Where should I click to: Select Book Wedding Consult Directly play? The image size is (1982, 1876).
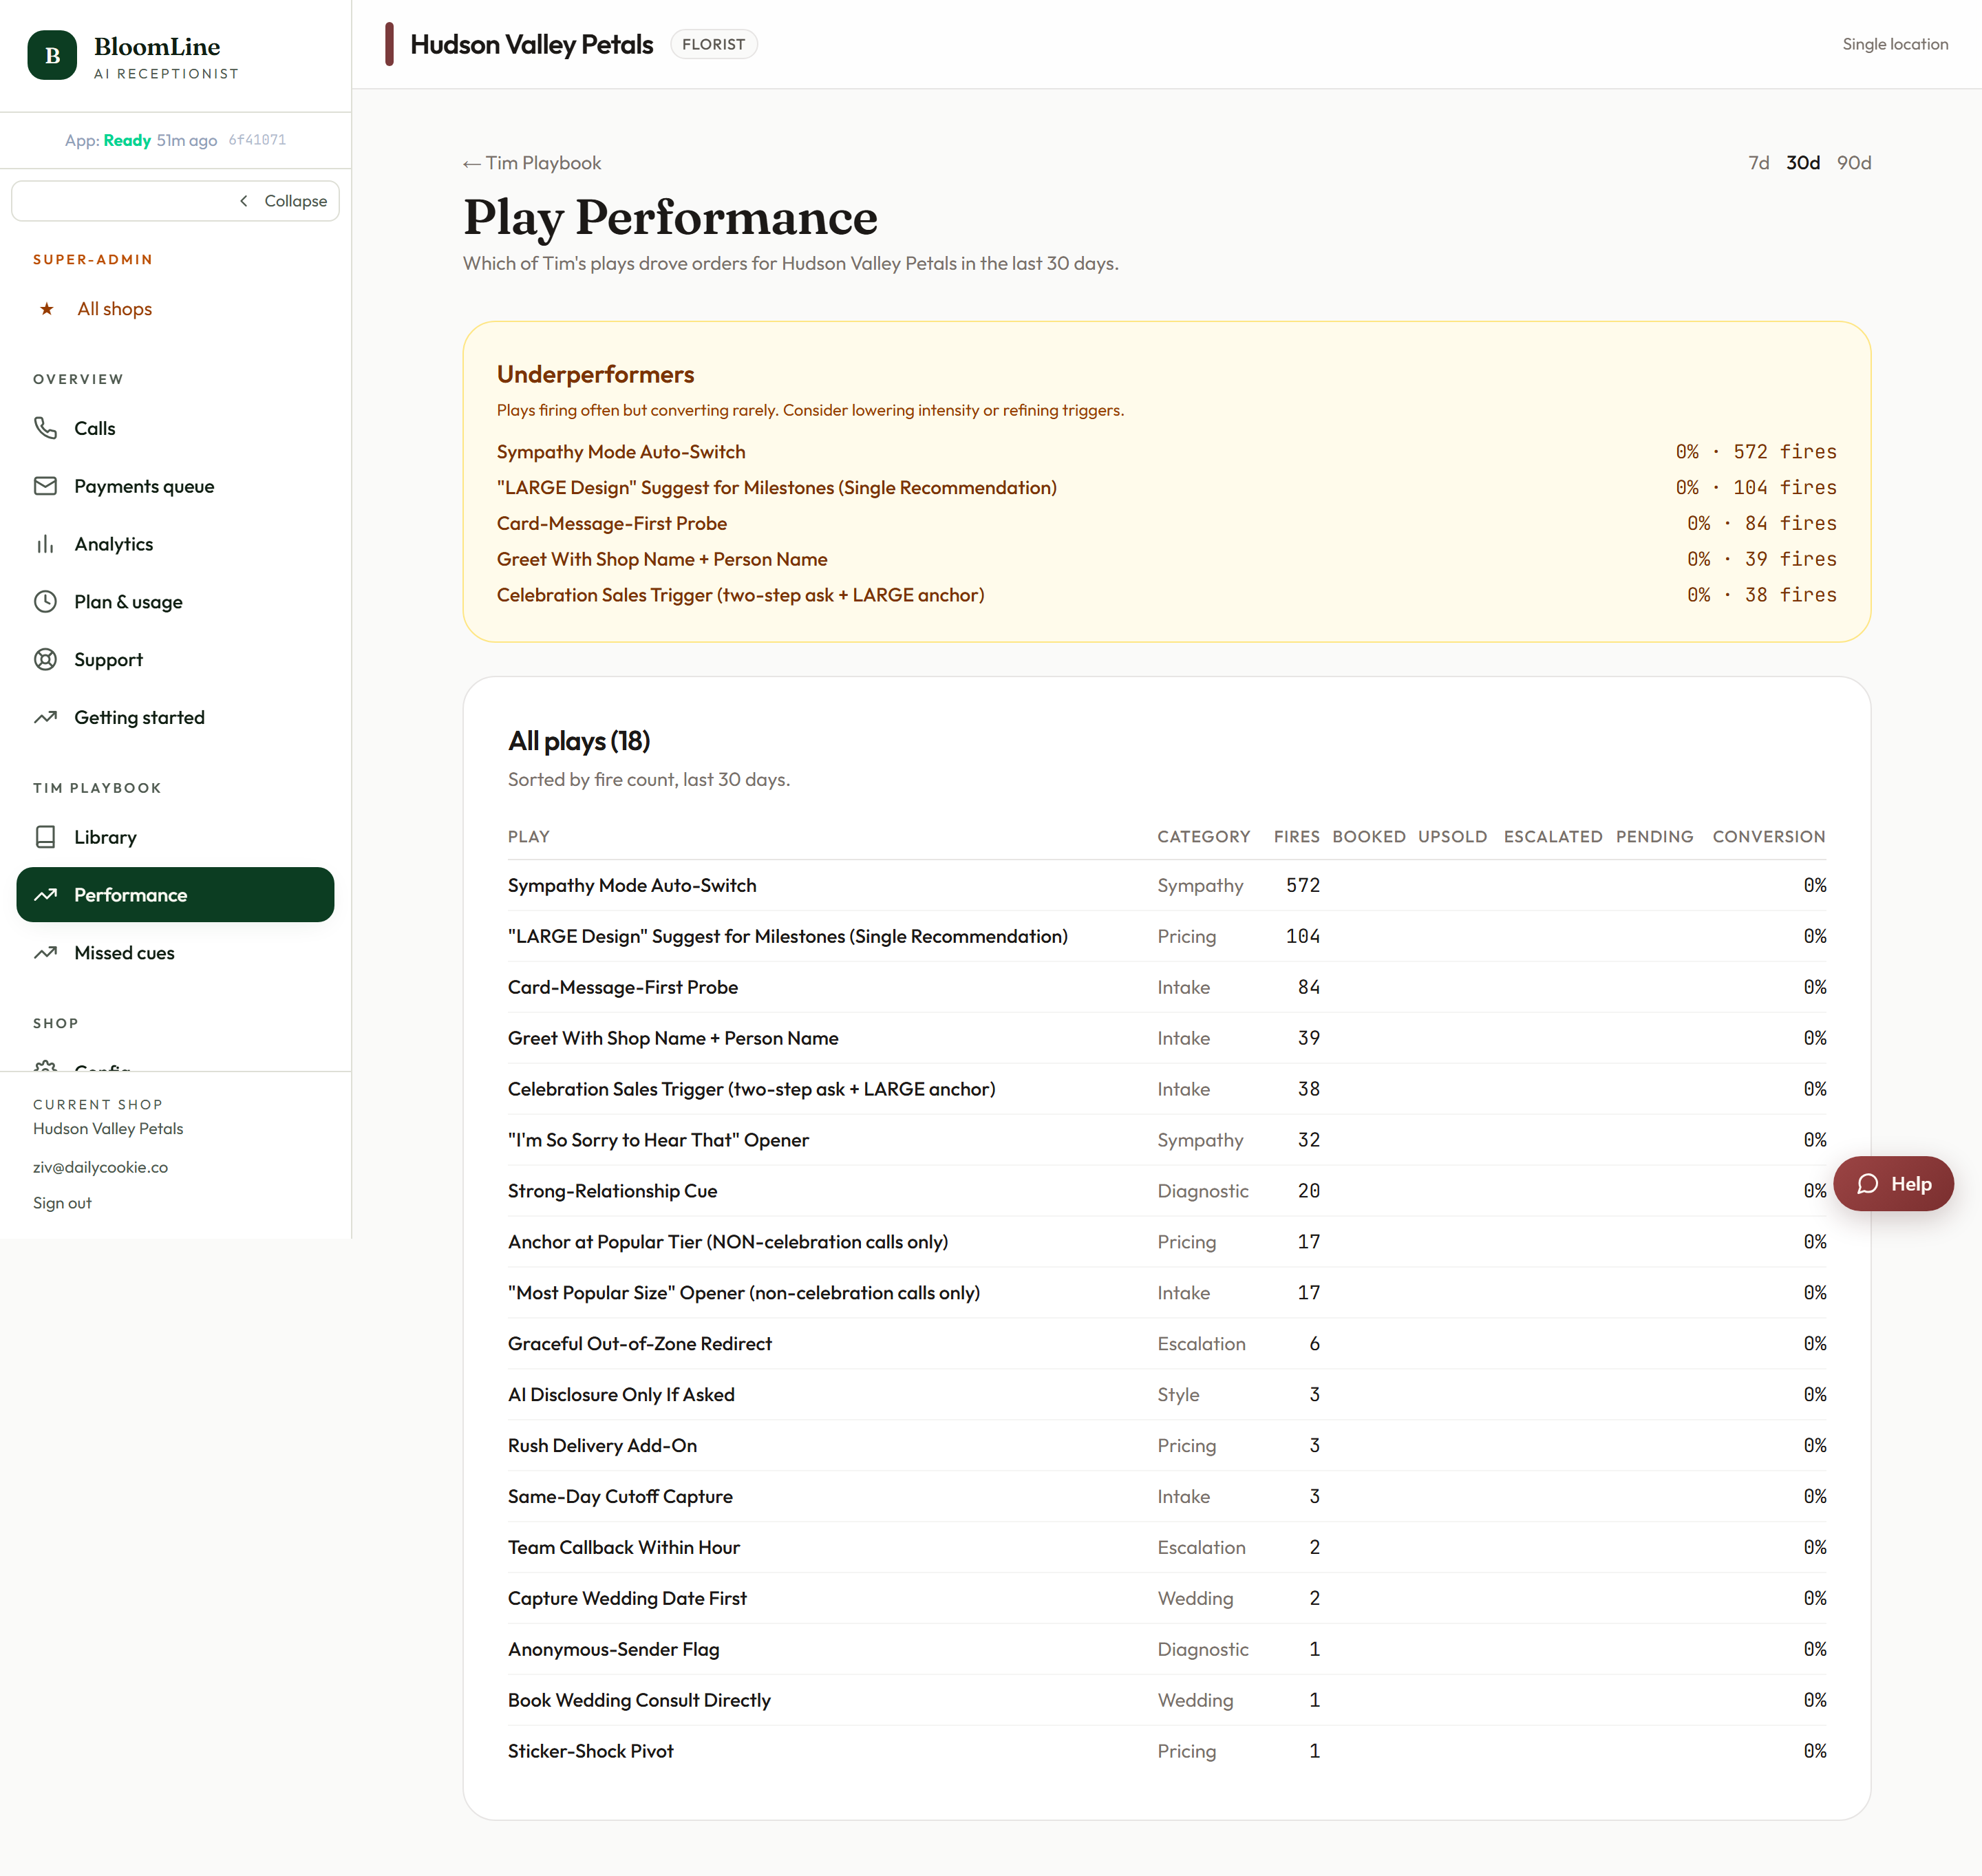(x=1167, y=1700)
